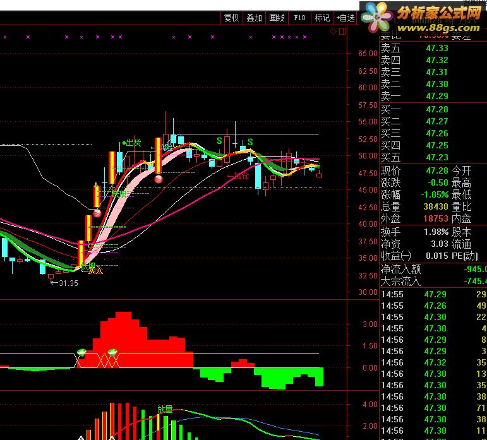Click the 涨跌 change value -0.50
487x440 pixels.
point(438,182)
